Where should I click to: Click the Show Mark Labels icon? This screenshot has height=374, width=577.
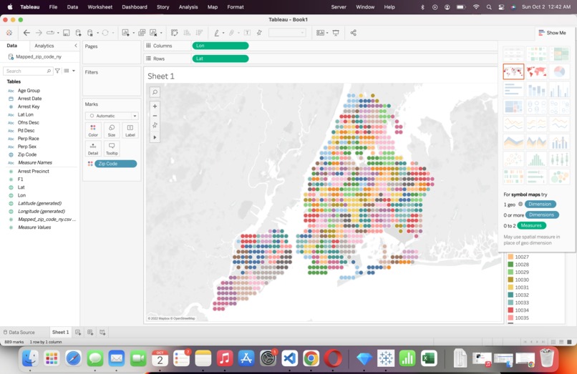tap(247, 33)
